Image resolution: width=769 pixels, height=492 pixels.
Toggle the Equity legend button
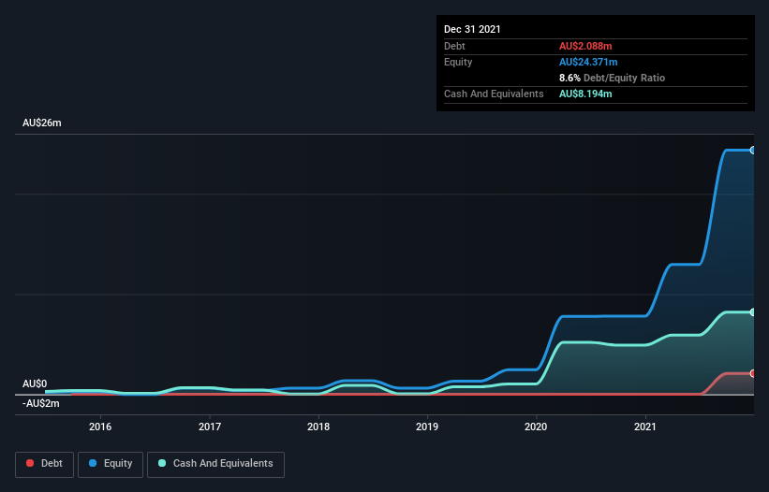[x=111, y=464]
